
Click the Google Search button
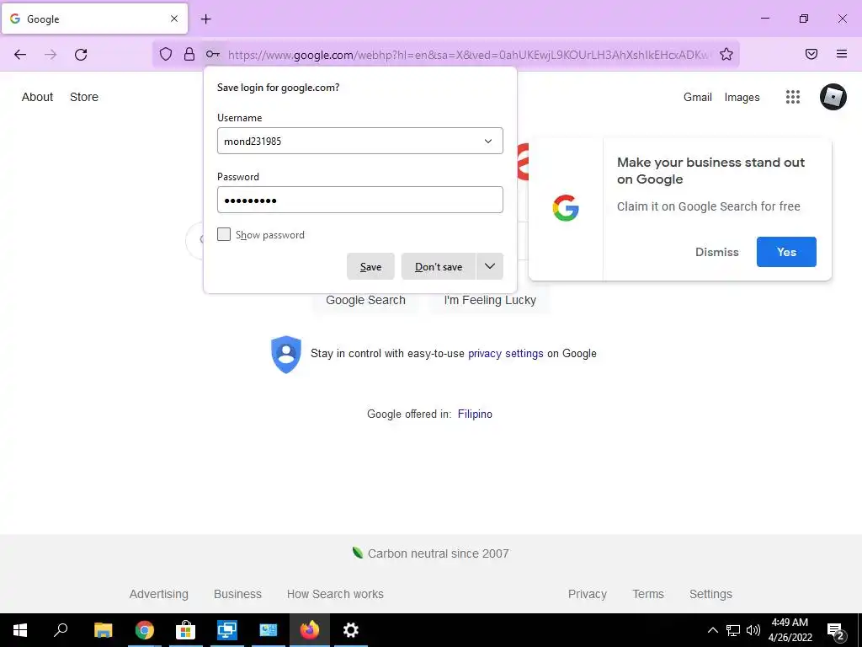tap(365, 301)
